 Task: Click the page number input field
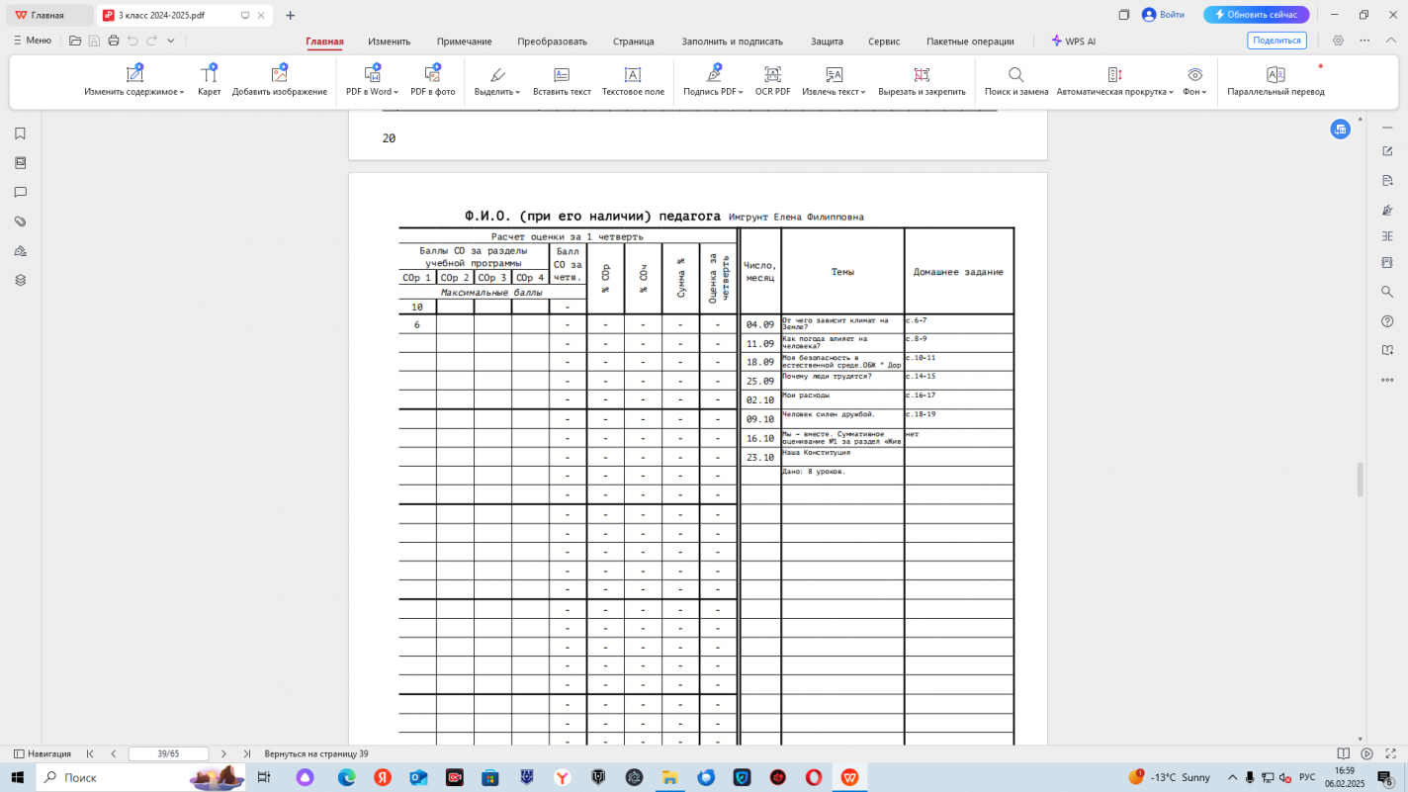[168, 753]
